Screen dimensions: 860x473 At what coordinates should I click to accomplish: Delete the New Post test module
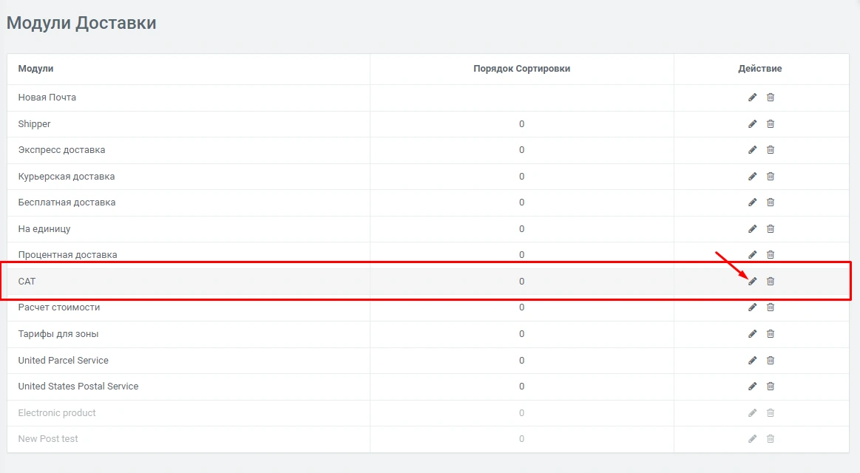click(x=770, y=439)
